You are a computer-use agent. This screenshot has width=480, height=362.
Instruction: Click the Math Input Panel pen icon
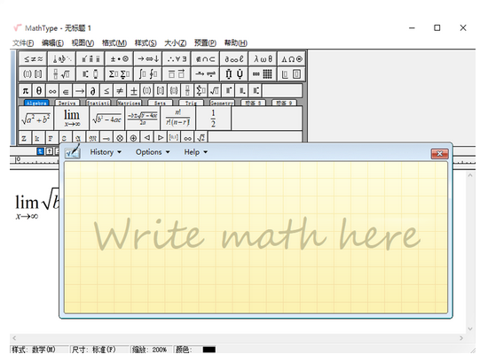click(x=73, y=151)
